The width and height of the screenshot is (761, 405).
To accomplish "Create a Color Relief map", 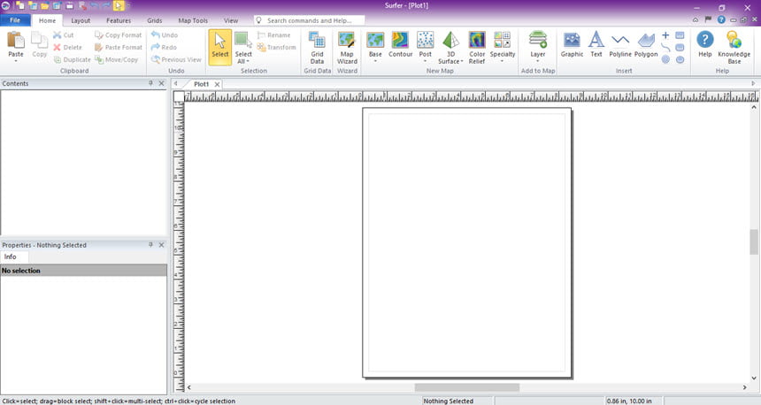I will (x=477, y=48).
